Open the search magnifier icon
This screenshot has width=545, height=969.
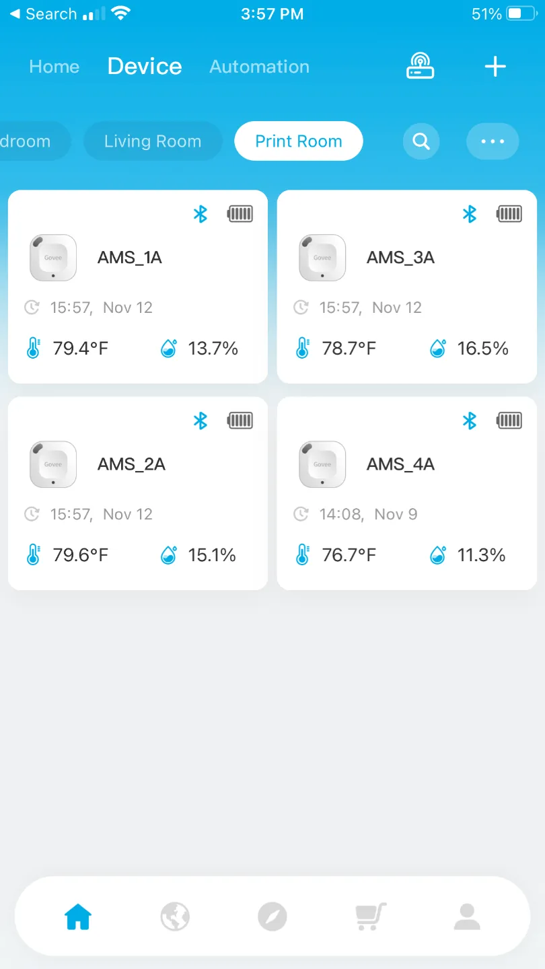[x=421, y=141]
